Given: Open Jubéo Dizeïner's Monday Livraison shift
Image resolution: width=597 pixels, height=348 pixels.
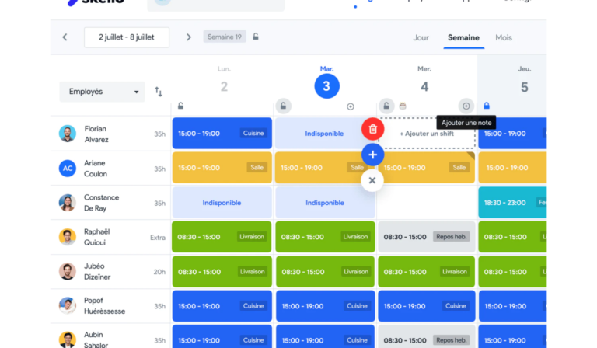Looking at the screenshot, I should coord(222,272).
